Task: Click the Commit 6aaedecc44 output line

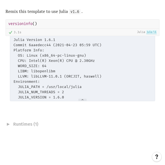Action: click(x=57, y=45)
